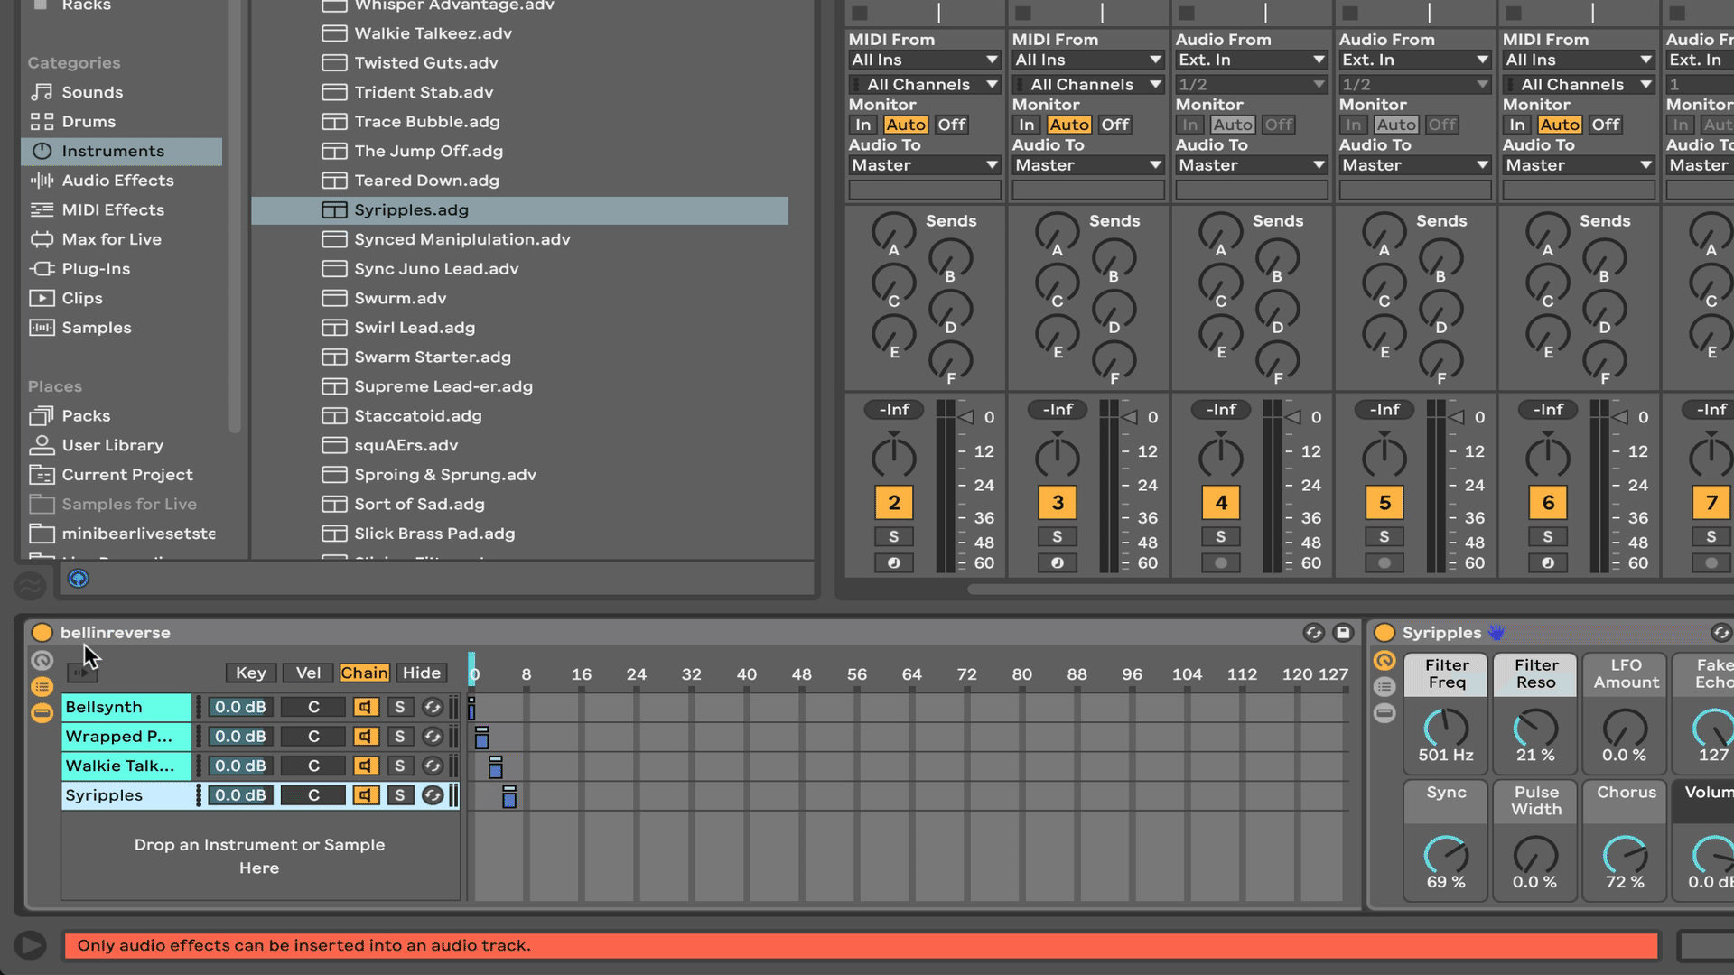1734x975 pixels.
Task: Open the Audio To Master dropdown on track 1
Action: pyautogui.click(x=923, y=165)
